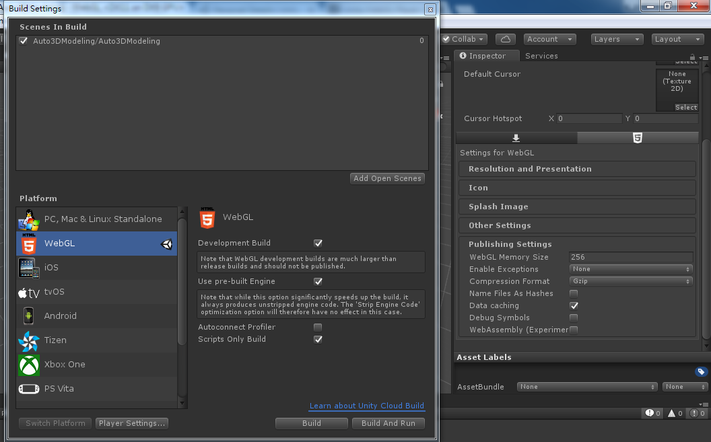Select the Android platform icon
The height and width of the screenshot is (442, 711).
pos(29,316)
